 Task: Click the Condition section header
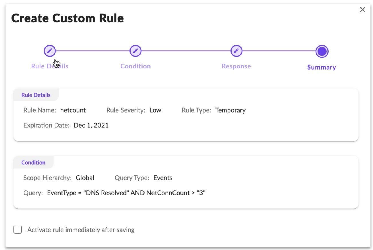pyautogui.click(x=33, y=163)
